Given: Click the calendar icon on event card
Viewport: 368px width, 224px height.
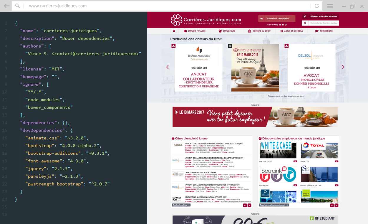Looking at the screenshot, I should coord(230,46).
